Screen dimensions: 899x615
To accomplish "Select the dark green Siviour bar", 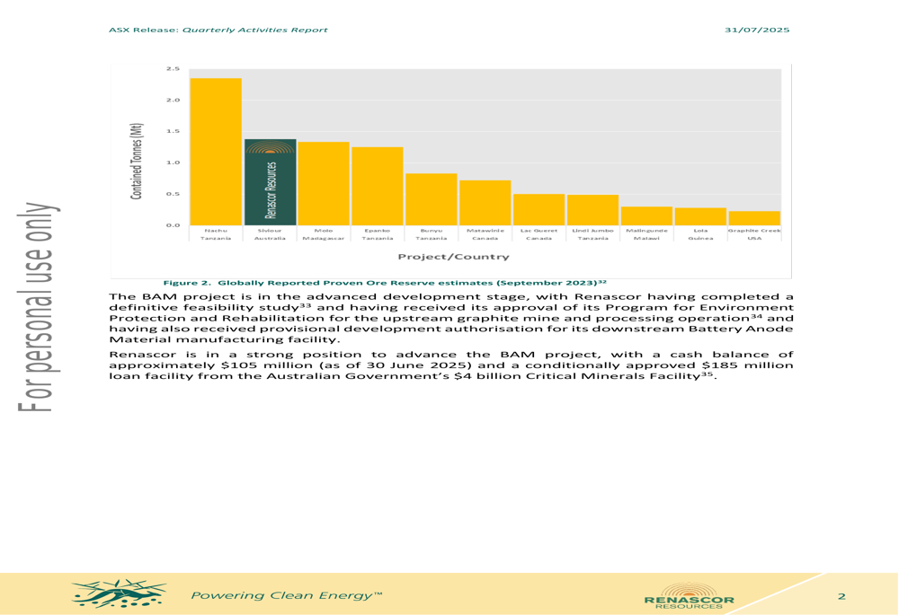I will (x=270, y=182).
